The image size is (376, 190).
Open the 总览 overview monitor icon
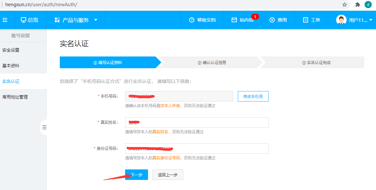click(24, 20)
